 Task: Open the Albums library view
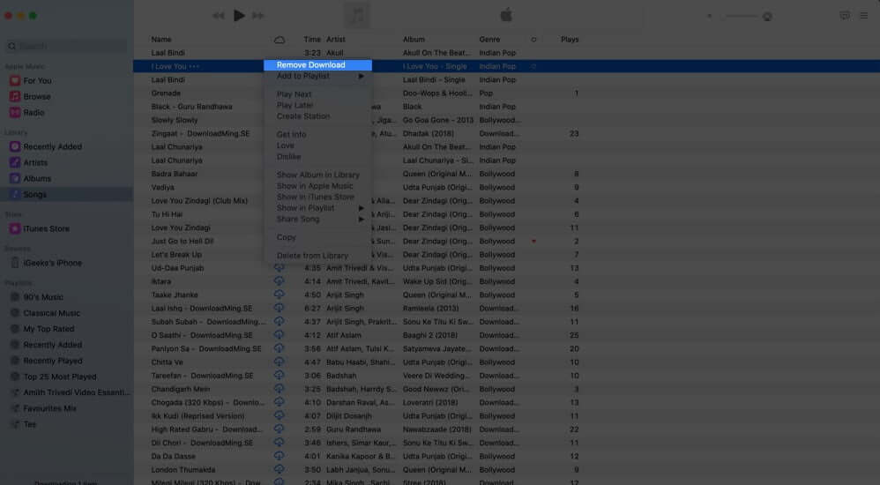36,178
